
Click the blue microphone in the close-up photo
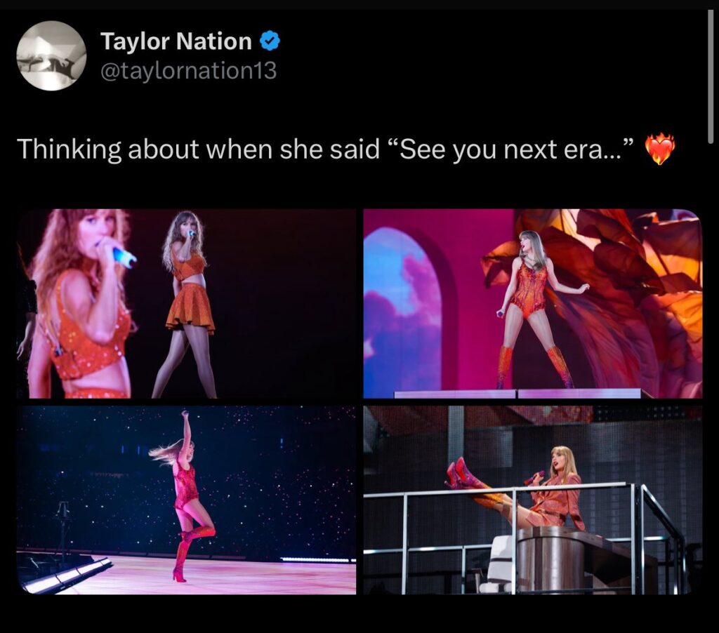pos(124,258)
